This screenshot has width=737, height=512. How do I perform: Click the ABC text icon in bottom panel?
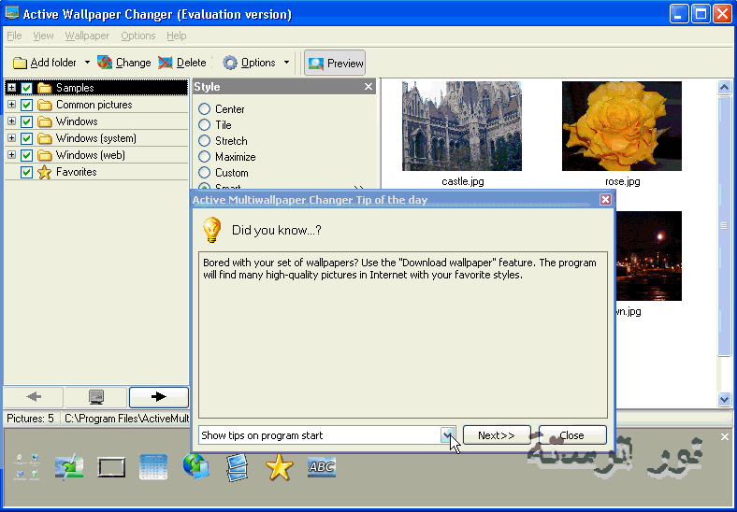tap(322, 467)
